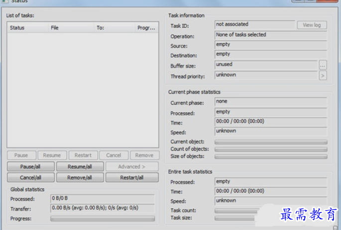Click the Current object progress bar

(x=271, y=142)
